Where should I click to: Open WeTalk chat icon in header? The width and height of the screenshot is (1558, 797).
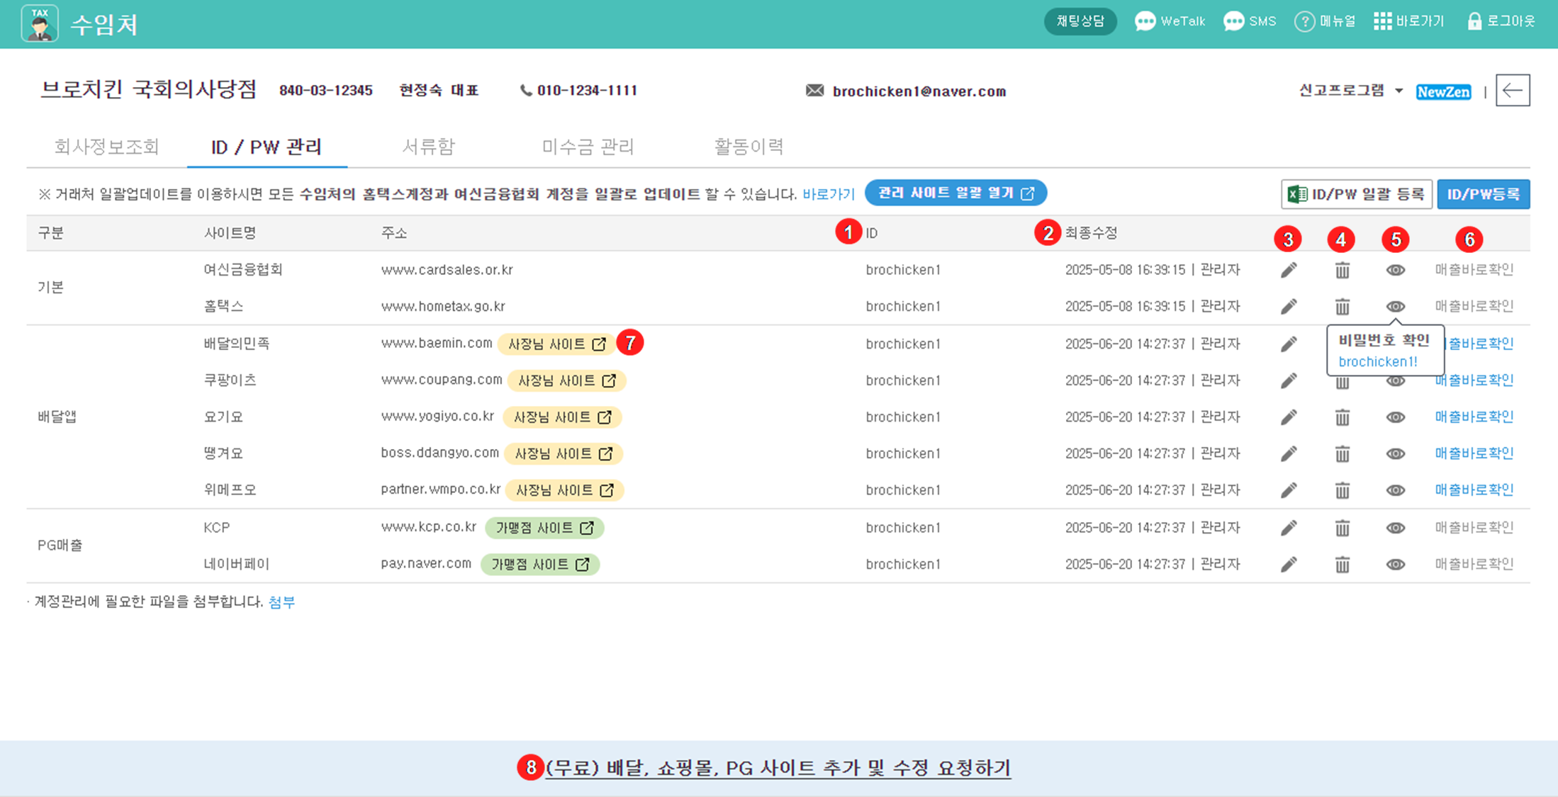(1145, 21)
